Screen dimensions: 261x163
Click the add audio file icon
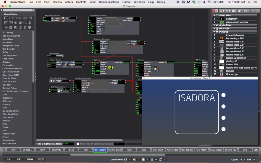[x=228, y=11]
